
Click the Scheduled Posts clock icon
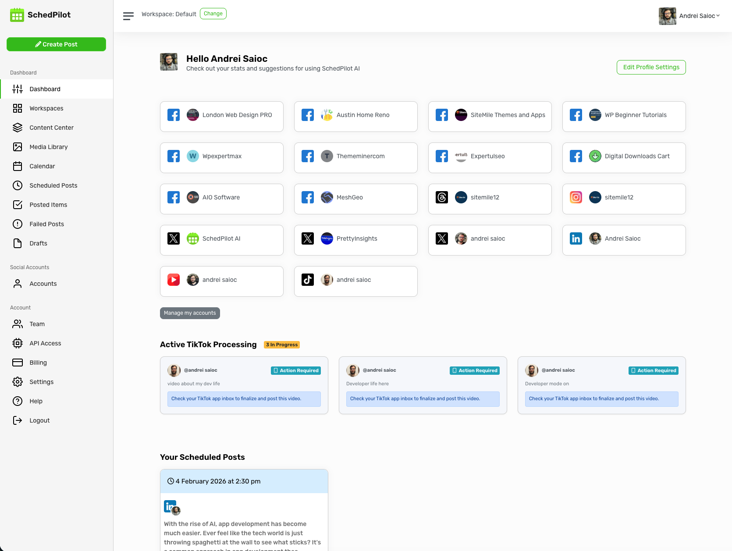click(x=18, y=185)
